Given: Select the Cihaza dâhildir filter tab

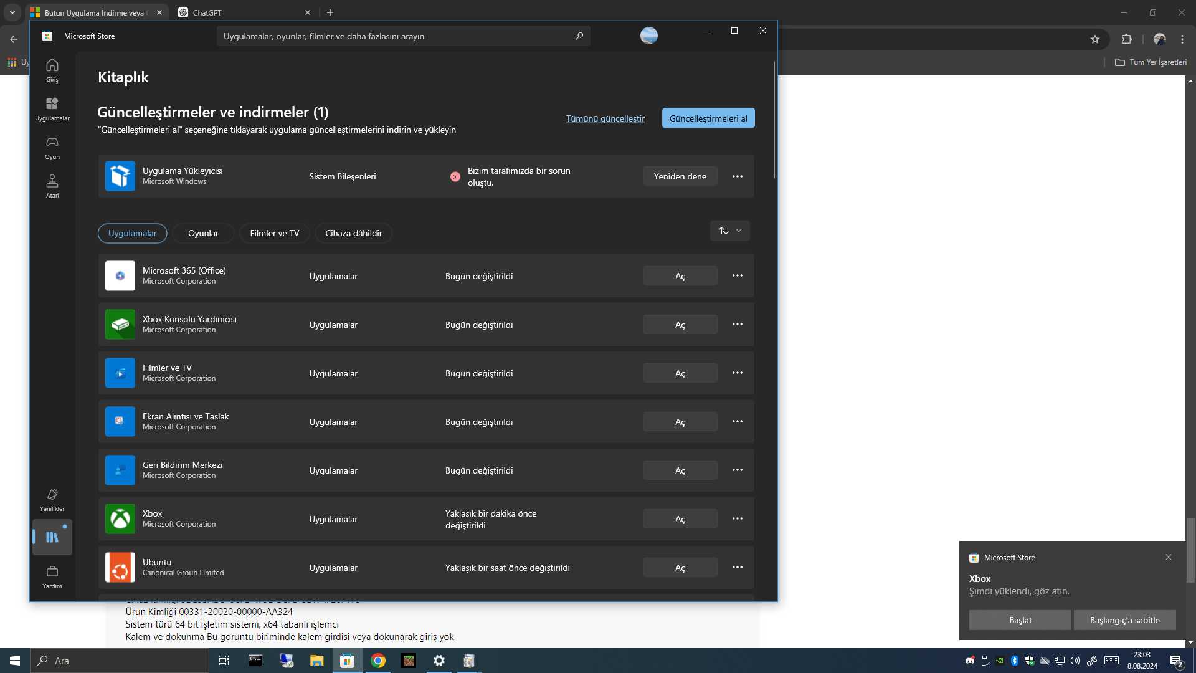Looking at the screenshot, I should pos(353,233).
